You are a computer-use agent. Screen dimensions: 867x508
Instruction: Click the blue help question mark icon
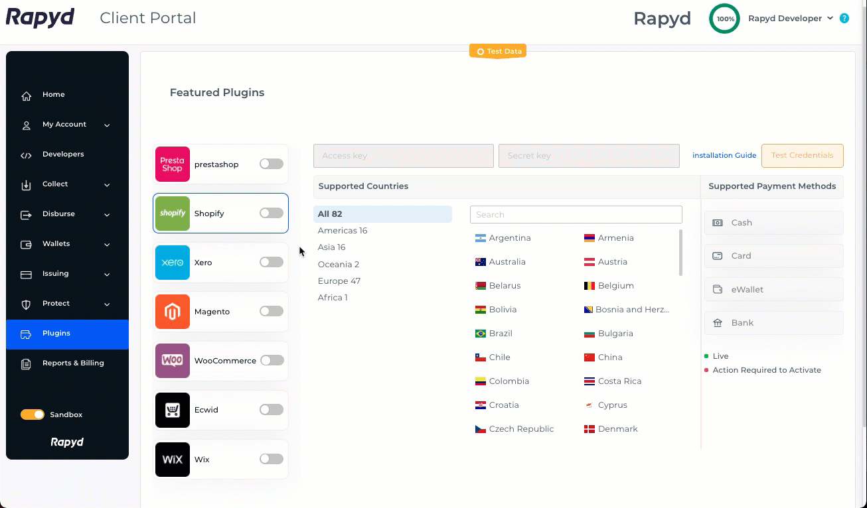[x=844, y=19]
